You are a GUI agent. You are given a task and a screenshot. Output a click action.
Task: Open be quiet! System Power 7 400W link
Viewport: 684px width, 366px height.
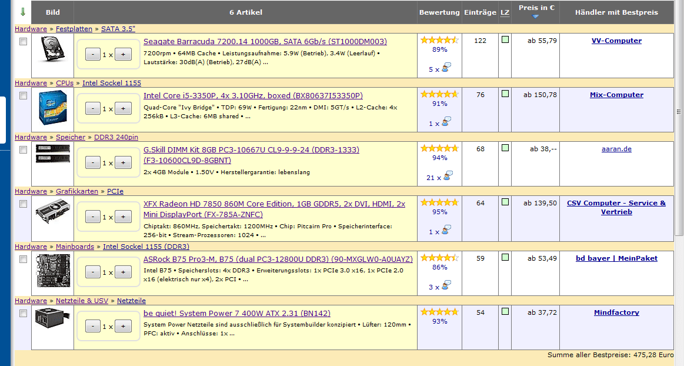point(237,313)
